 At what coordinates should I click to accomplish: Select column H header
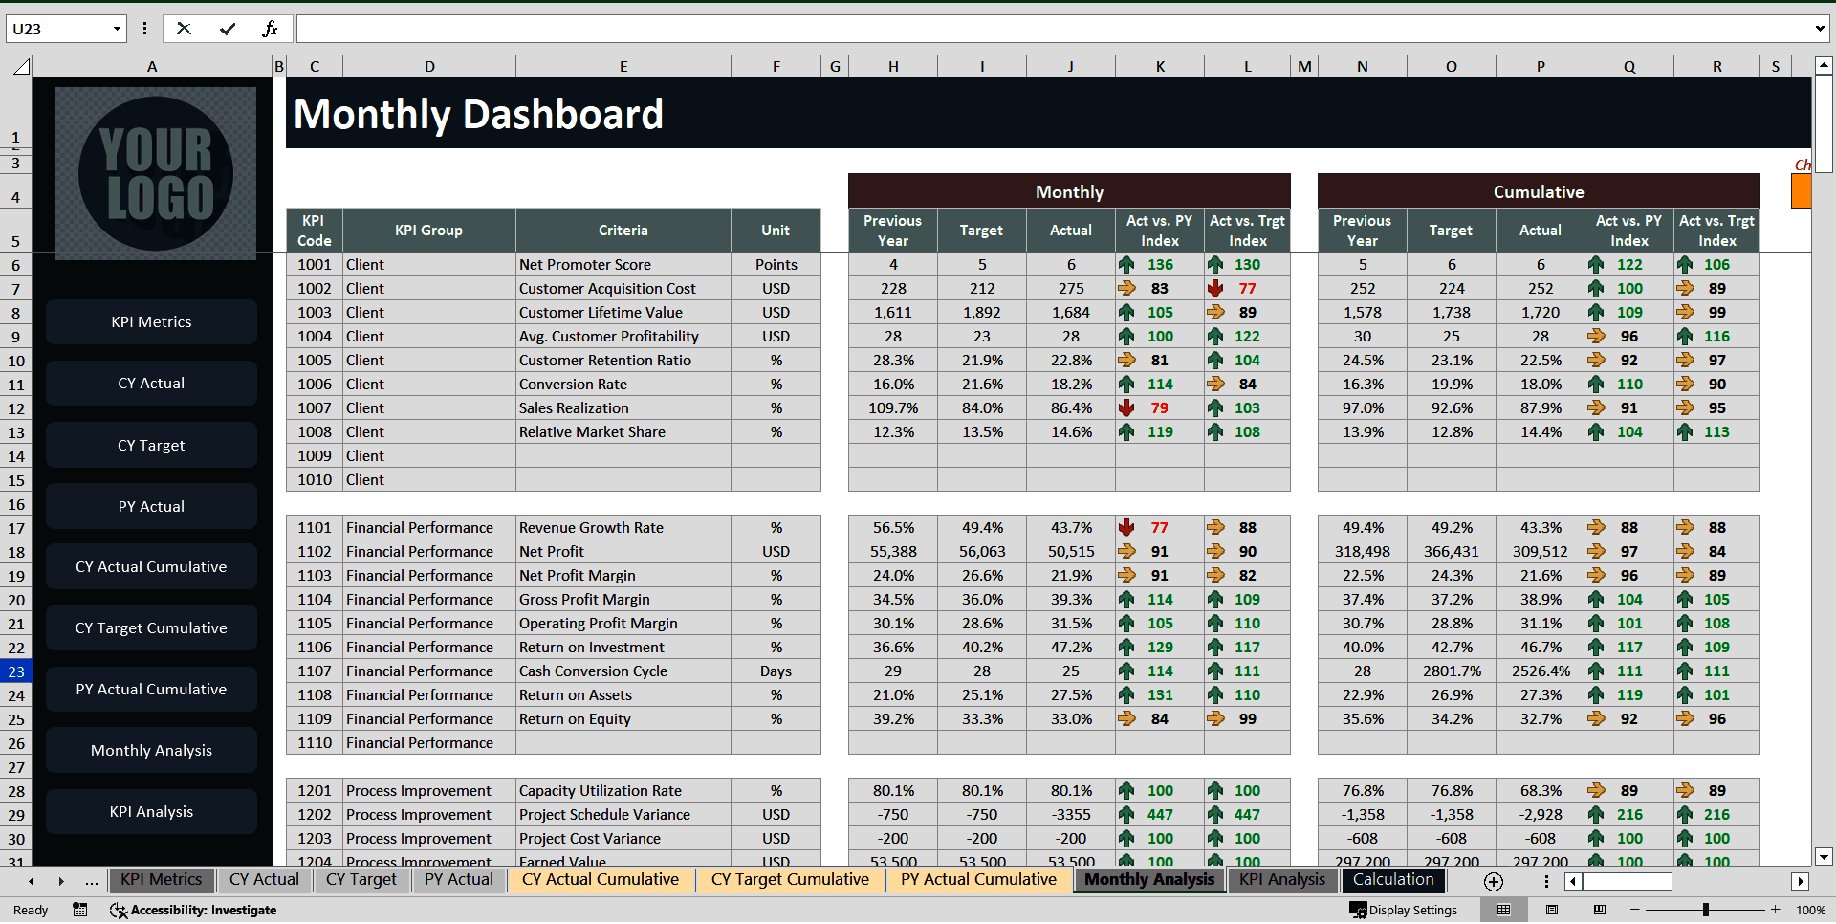pyautogui.click(x=893, y=66)
